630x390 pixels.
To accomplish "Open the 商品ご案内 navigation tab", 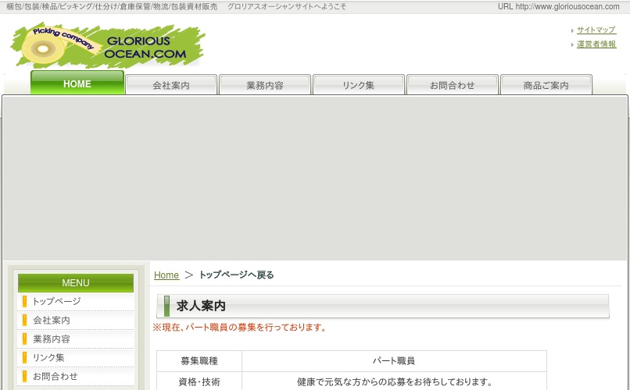I will pyautogui.click(x=546, y=85).
